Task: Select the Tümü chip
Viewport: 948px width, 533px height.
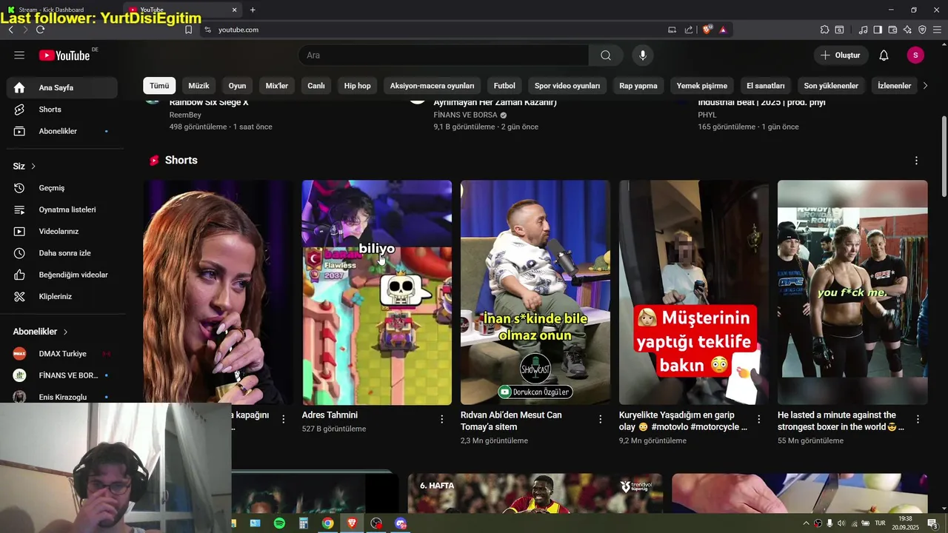Action: pyautogui.click(x=159, y=86)
